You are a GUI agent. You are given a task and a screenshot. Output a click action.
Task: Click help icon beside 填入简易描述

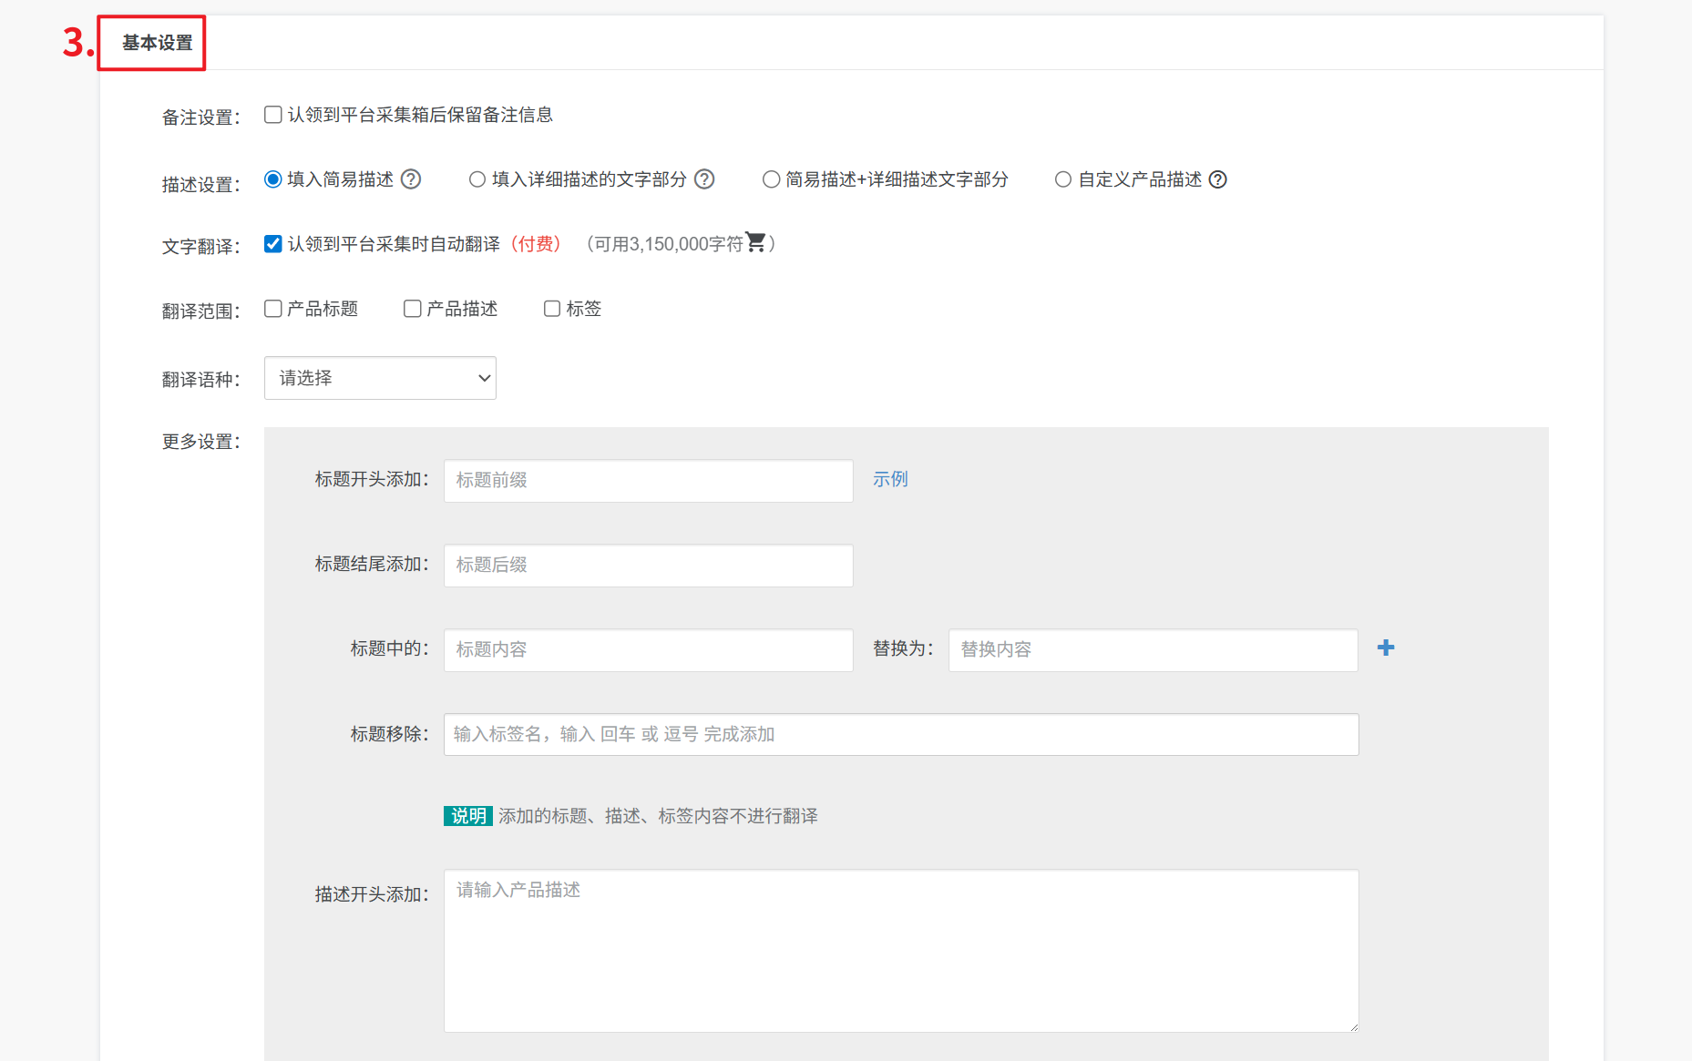(x=411, y=179)
